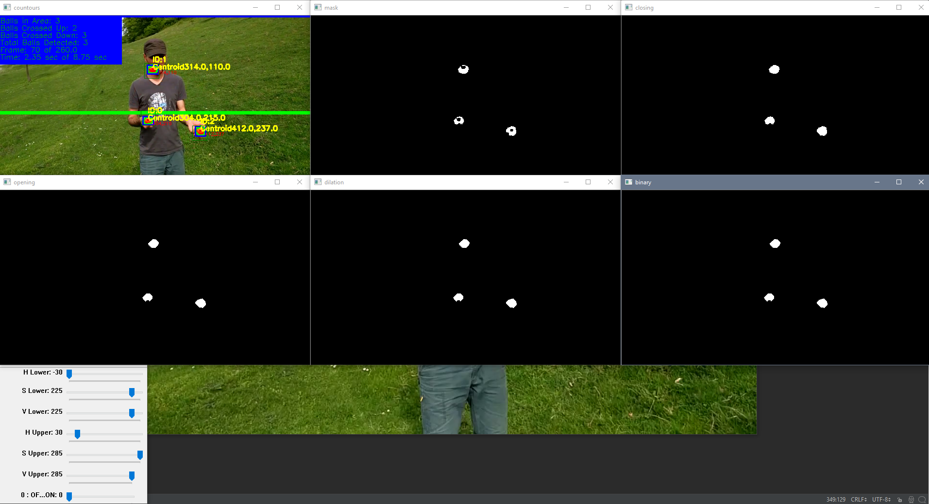This screenshot has height=504, width=929.
Task: Click the countours window title icon
Action: tap(7, 7)
